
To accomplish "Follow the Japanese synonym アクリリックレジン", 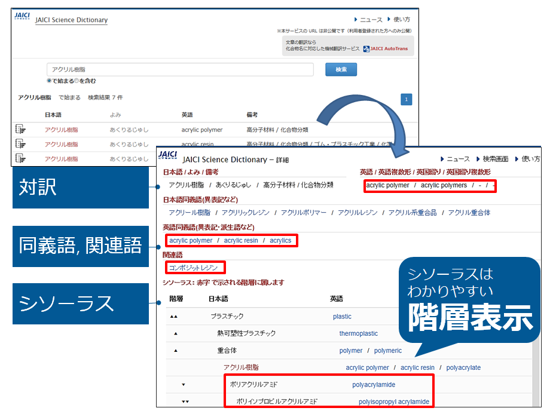I will click(245, 213).
